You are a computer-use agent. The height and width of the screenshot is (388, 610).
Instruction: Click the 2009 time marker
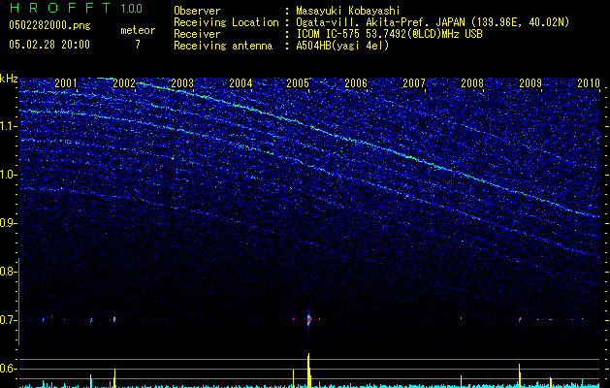[530, 82]
